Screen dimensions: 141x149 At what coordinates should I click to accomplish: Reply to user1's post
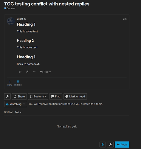[x=45, y=72]
